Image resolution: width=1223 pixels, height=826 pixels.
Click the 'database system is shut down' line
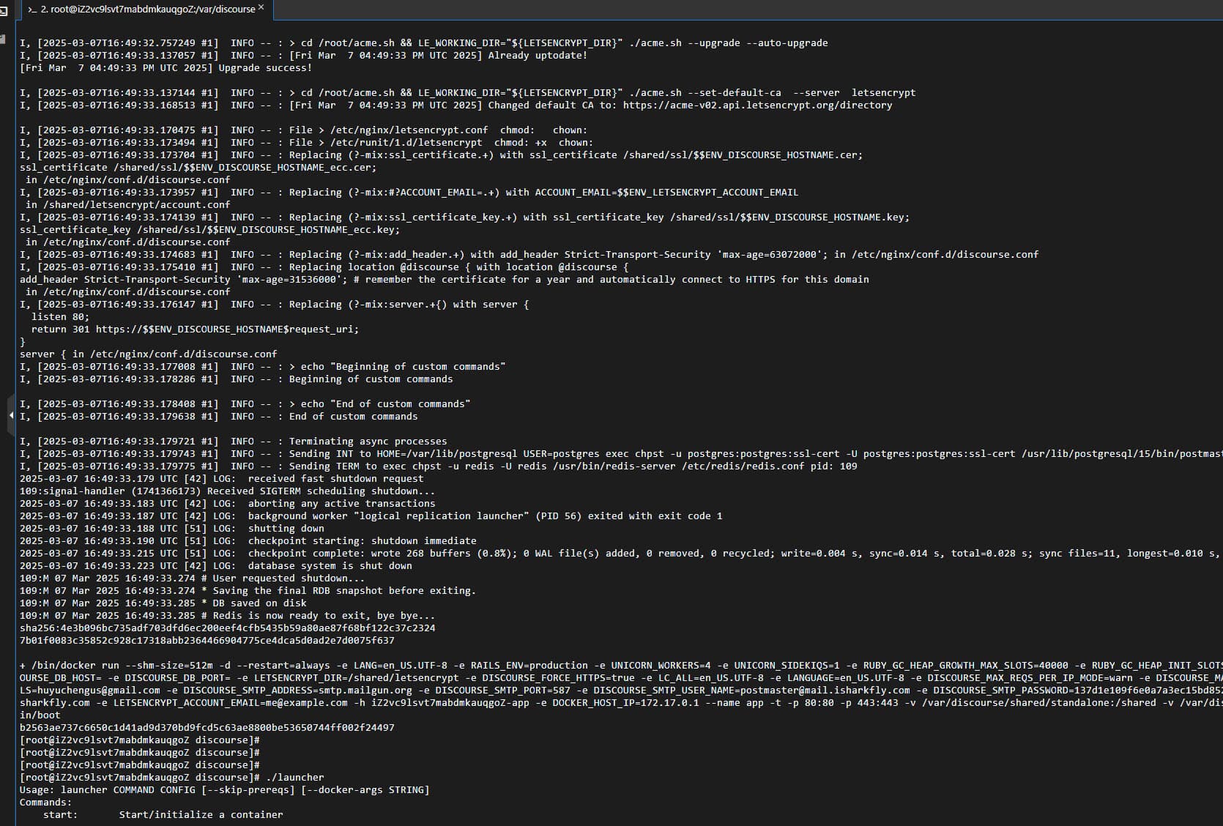(x=216, y=566)
